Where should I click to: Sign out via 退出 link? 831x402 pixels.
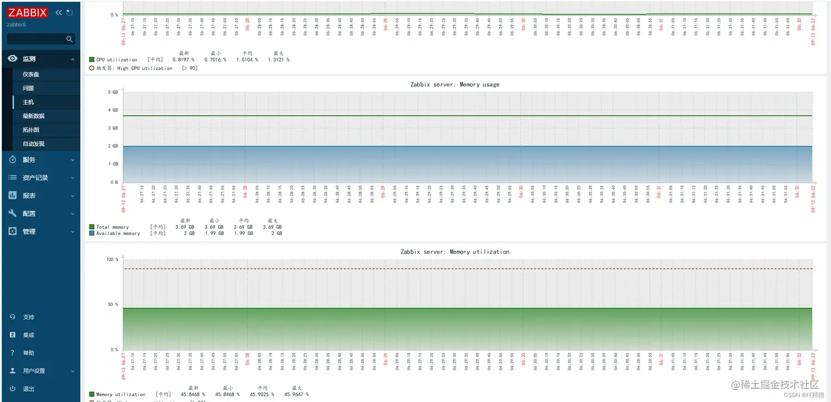pyautogui.click(x=29, y=389)
